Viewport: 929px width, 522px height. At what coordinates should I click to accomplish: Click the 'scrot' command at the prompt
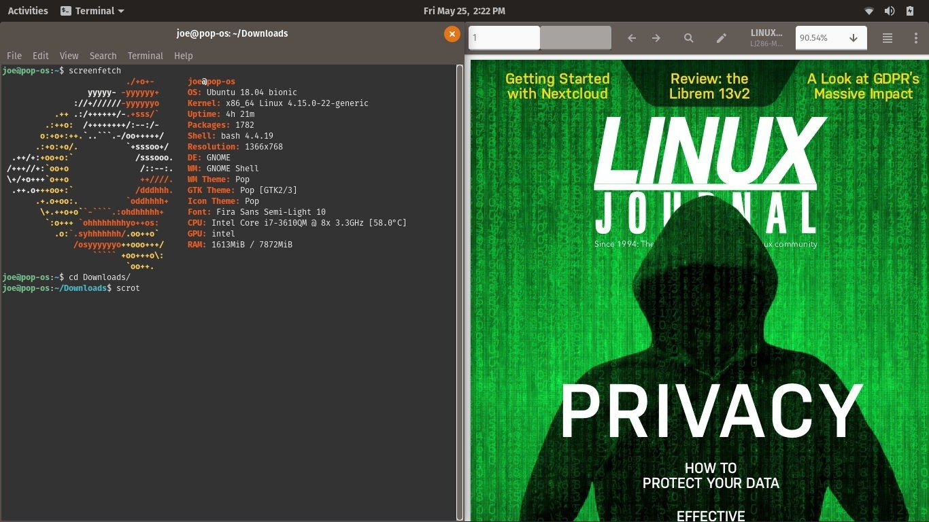click(128, 288)
